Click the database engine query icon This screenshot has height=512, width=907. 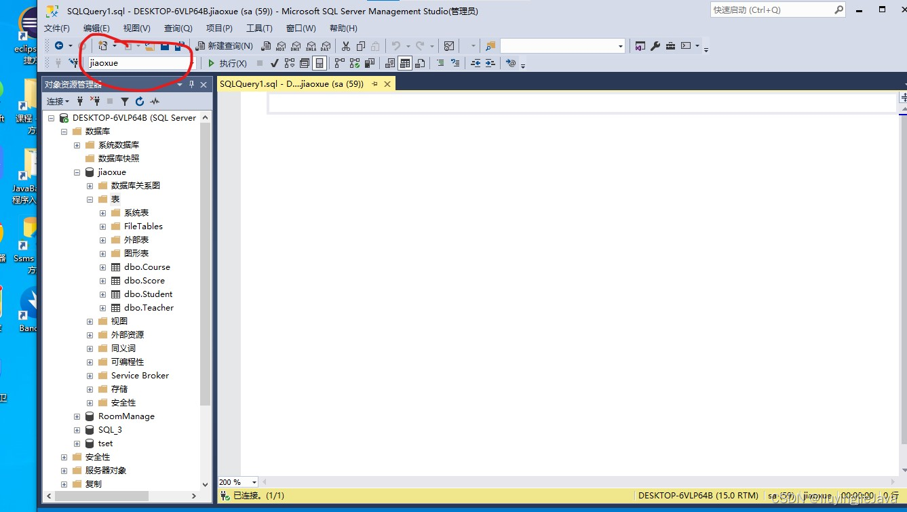266,46
